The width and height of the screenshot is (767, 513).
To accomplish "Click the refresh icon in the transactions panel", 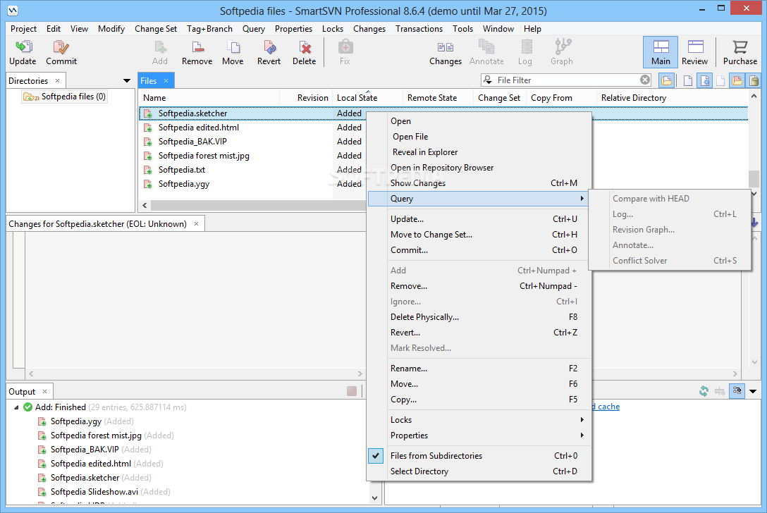I will point(704,391).
